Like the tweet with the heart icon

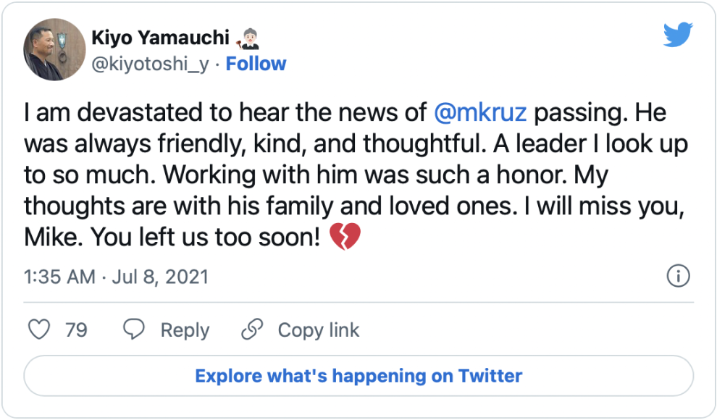tap(38, 330)
